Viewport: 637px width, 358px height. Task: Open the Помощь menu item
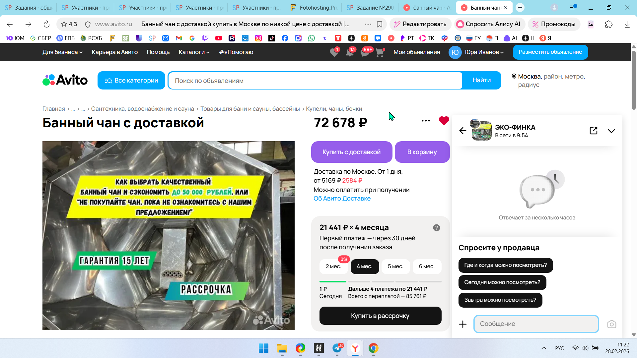[158, 52]
